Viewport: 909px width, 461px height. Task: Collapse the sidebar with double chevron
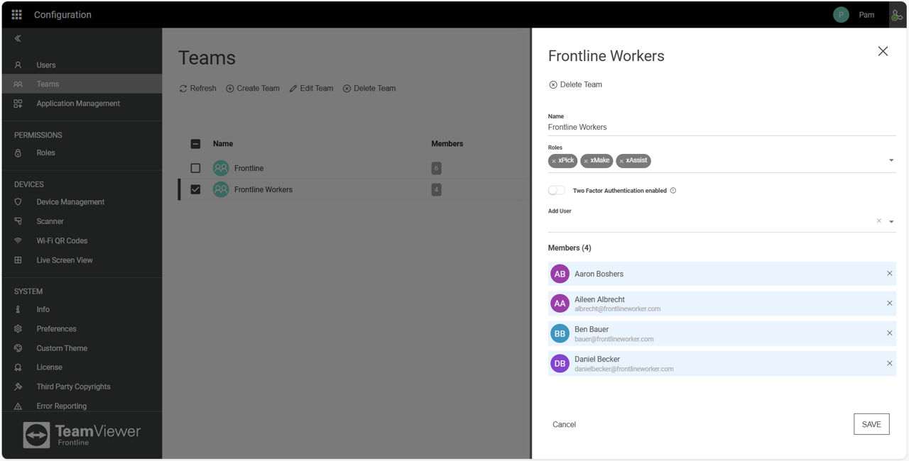(18, 39)
